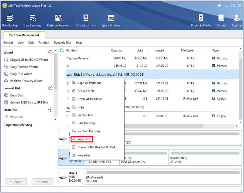Image resolution: width=244 pixels, height=193 pixels.
Task: Open the General menu
Action: tap(8, 42)
